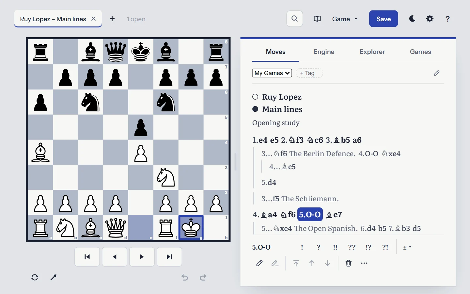
Task: Switch to the Games tab
Action: [420, 52]
